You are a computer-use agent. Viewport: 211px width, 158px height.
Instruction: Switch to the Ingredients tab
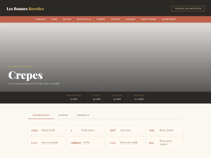[41, 115]
